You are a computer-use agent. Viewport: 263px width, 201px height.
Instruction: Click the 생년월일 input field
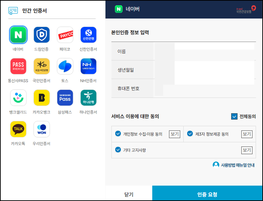point(204,70)
